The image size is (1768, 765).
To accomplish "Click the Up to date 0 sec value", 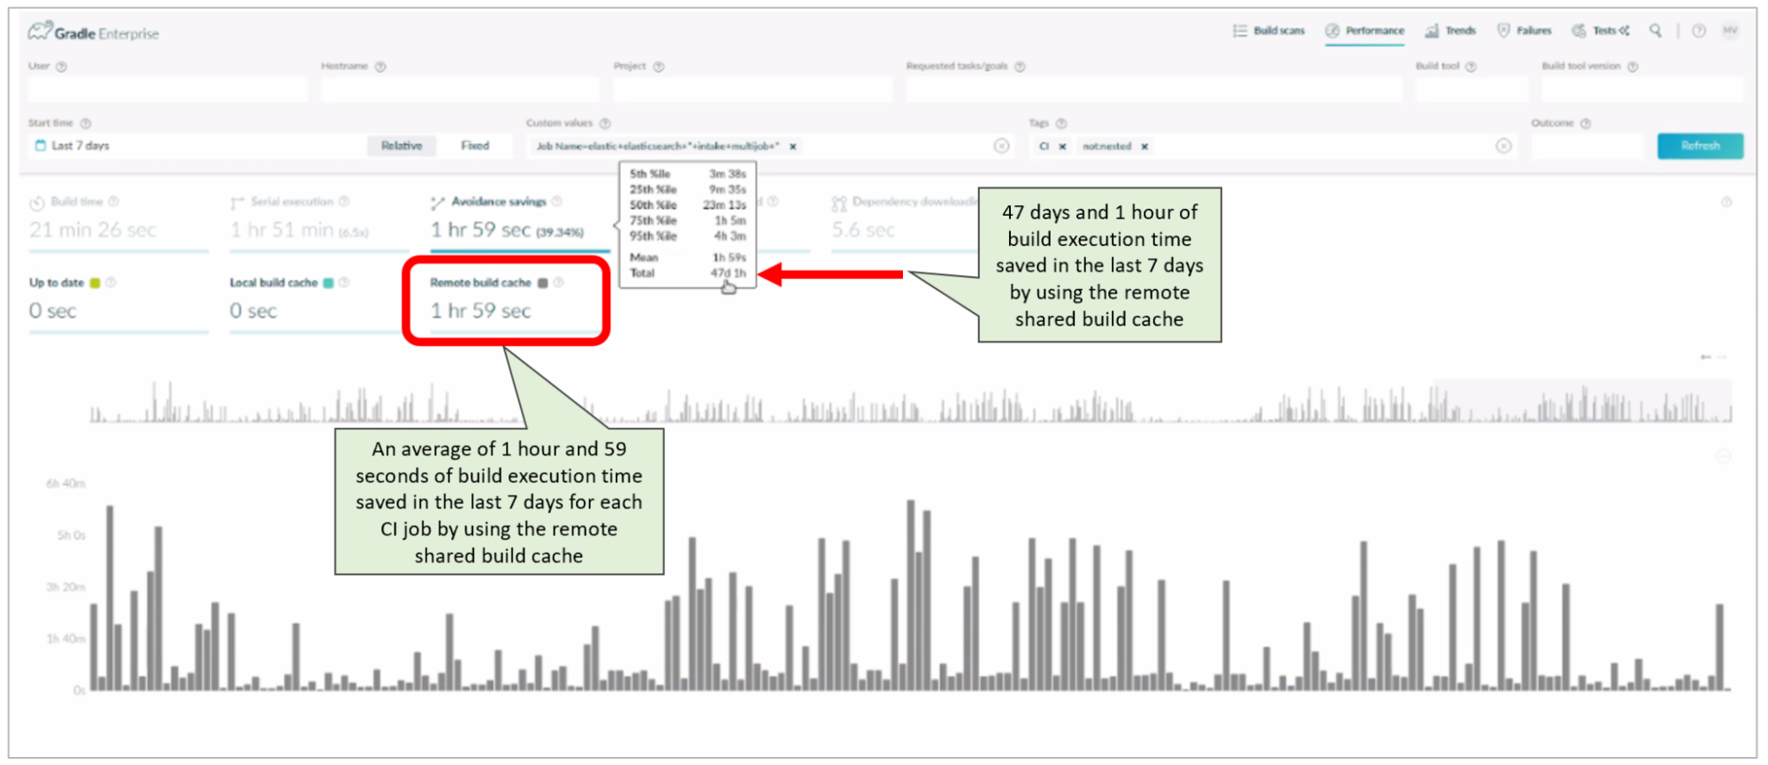I will 52,310.
